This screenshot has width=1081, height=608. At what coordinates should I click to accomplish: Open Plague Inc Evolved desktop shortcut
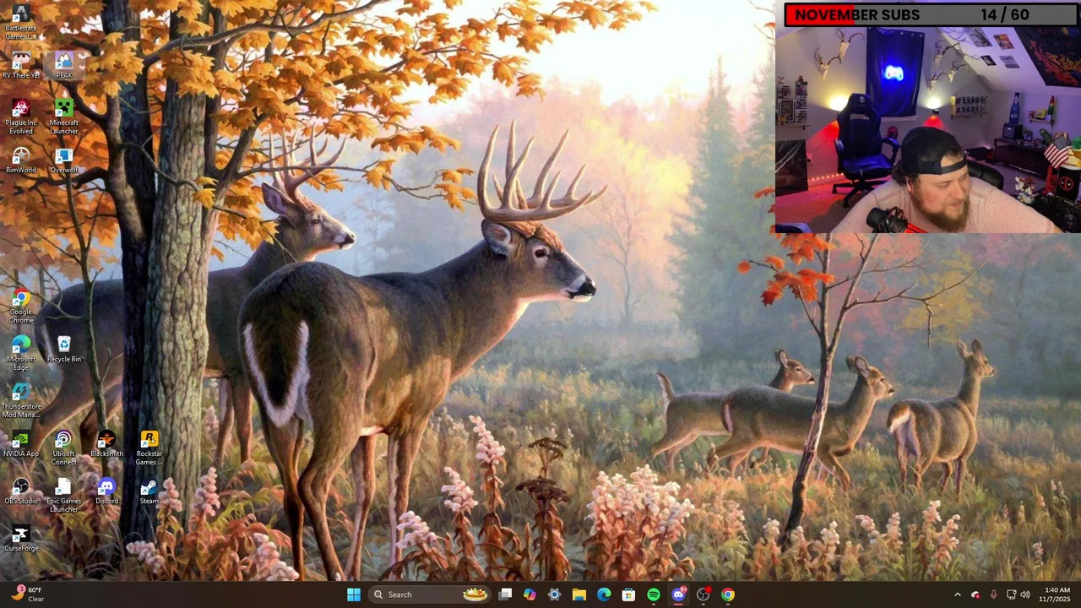21,117
